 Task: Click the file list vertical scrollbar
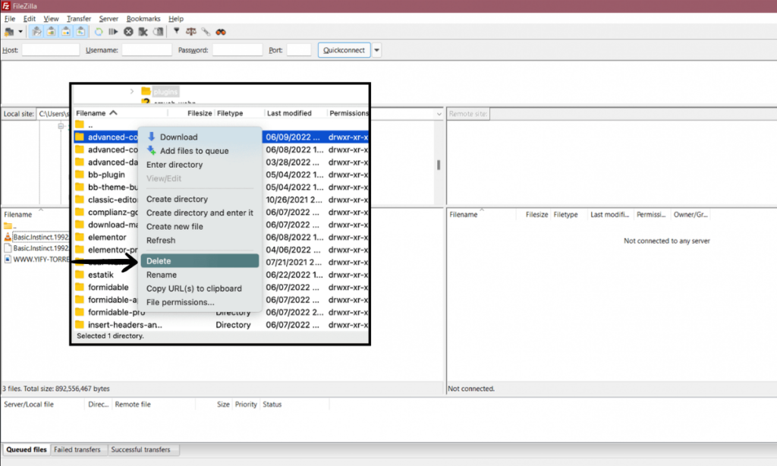click(x=437, y=165)
